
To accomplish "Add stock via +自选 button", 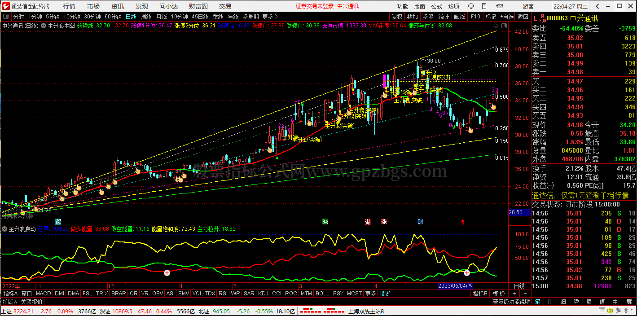I will [x=507, y=17].
